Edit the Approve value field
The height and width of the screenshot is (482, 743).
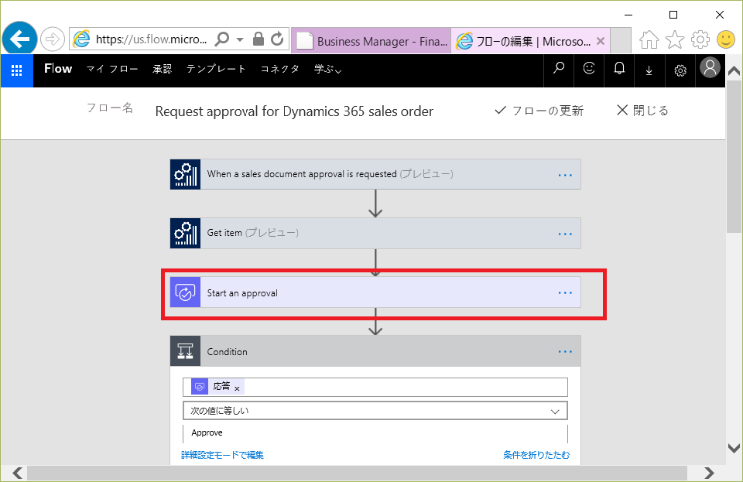pos(375,432)
